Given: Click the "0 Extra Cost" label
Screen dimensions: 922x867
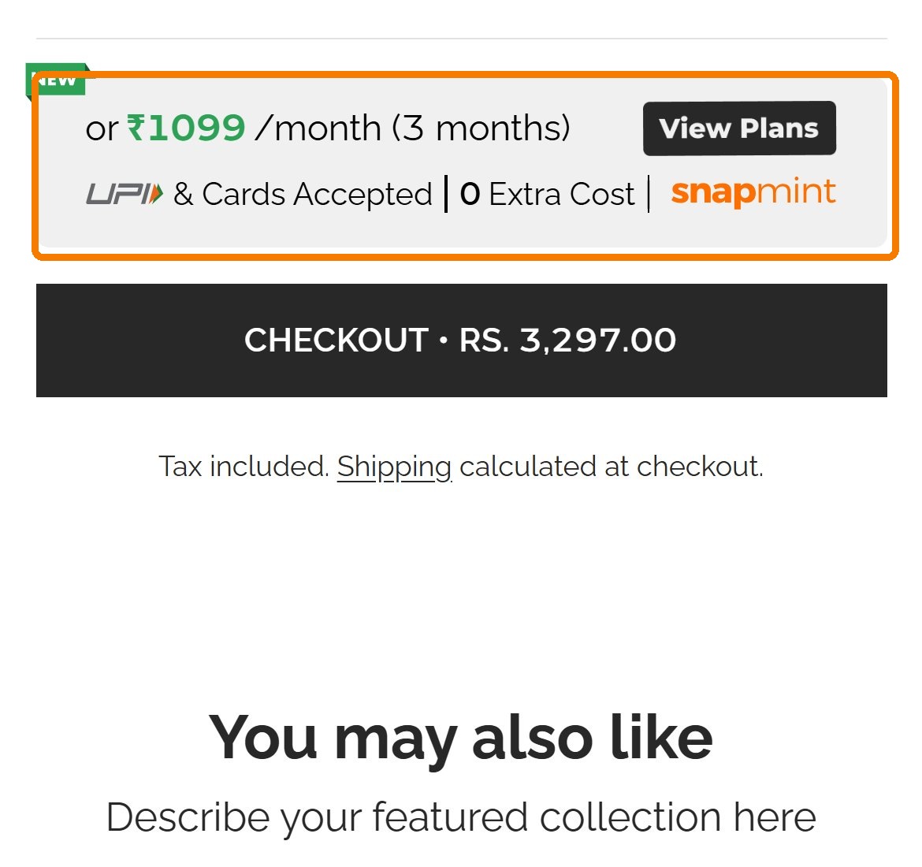Looking at the screenshot, I should (x=548, y=194).
